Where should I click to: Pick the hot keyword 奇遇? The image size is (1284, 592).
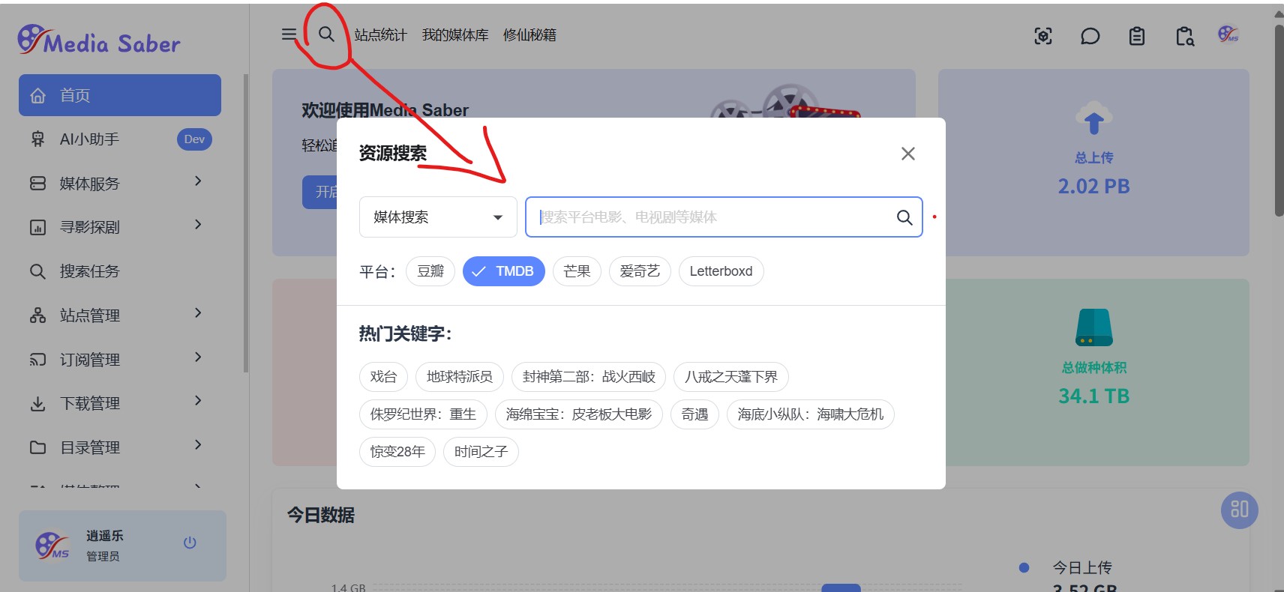pyautogui.click(x=694, y=414)
